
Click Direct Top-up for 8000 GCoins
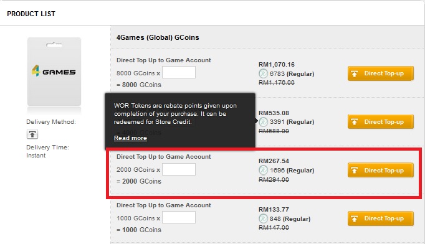[381, 73]
